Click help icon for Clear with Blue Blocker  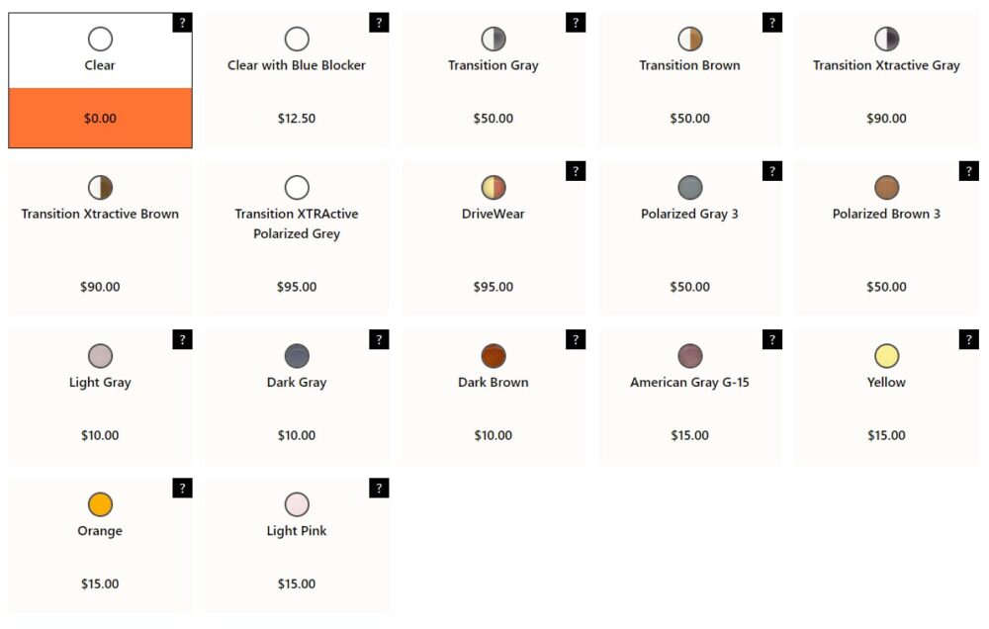379,23
